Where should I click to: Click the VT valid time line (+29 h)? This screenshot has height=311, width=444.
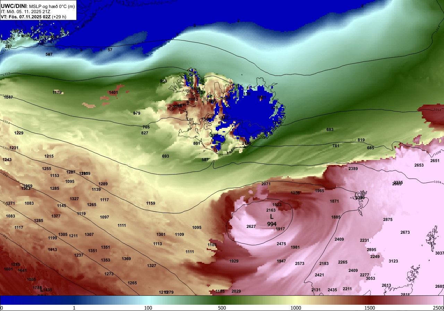click(34, 16)
